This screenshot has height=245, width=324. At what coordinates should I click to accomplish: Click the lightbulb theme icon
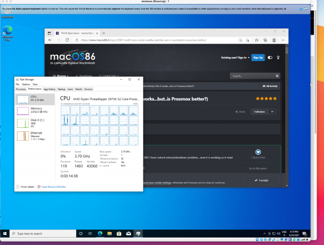pyautogui.click(x=278, y=58)
